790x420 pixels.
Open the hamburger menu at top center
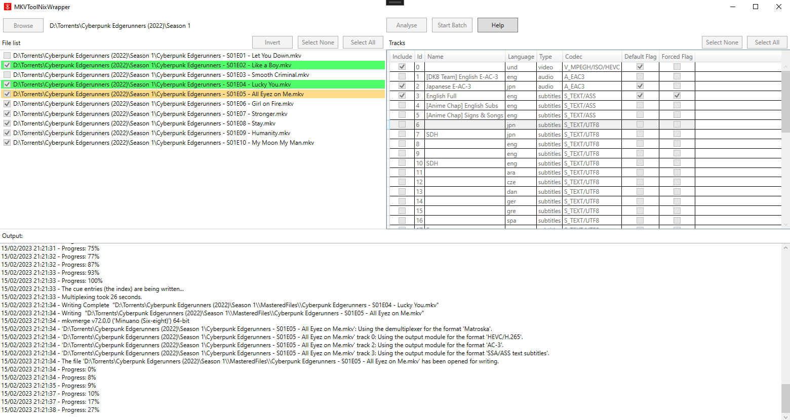tap(394, 3)
